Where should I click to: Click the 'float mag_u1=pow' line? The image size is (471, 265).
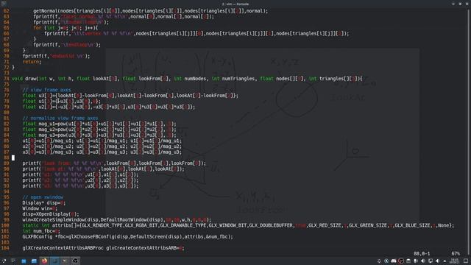pos(99,124)
